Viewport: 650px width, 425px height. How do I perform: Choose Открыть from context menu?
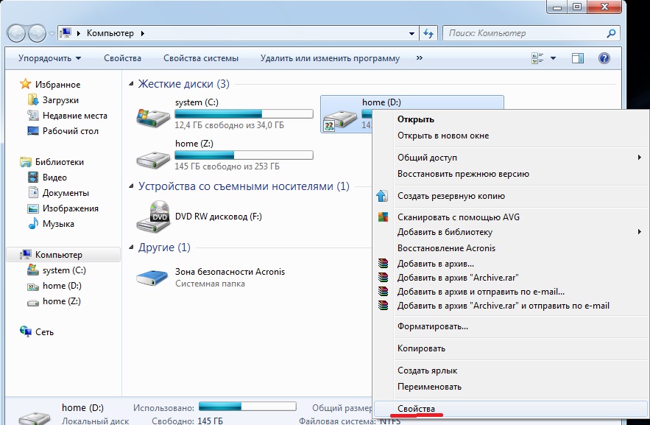(x=511, y=119)
